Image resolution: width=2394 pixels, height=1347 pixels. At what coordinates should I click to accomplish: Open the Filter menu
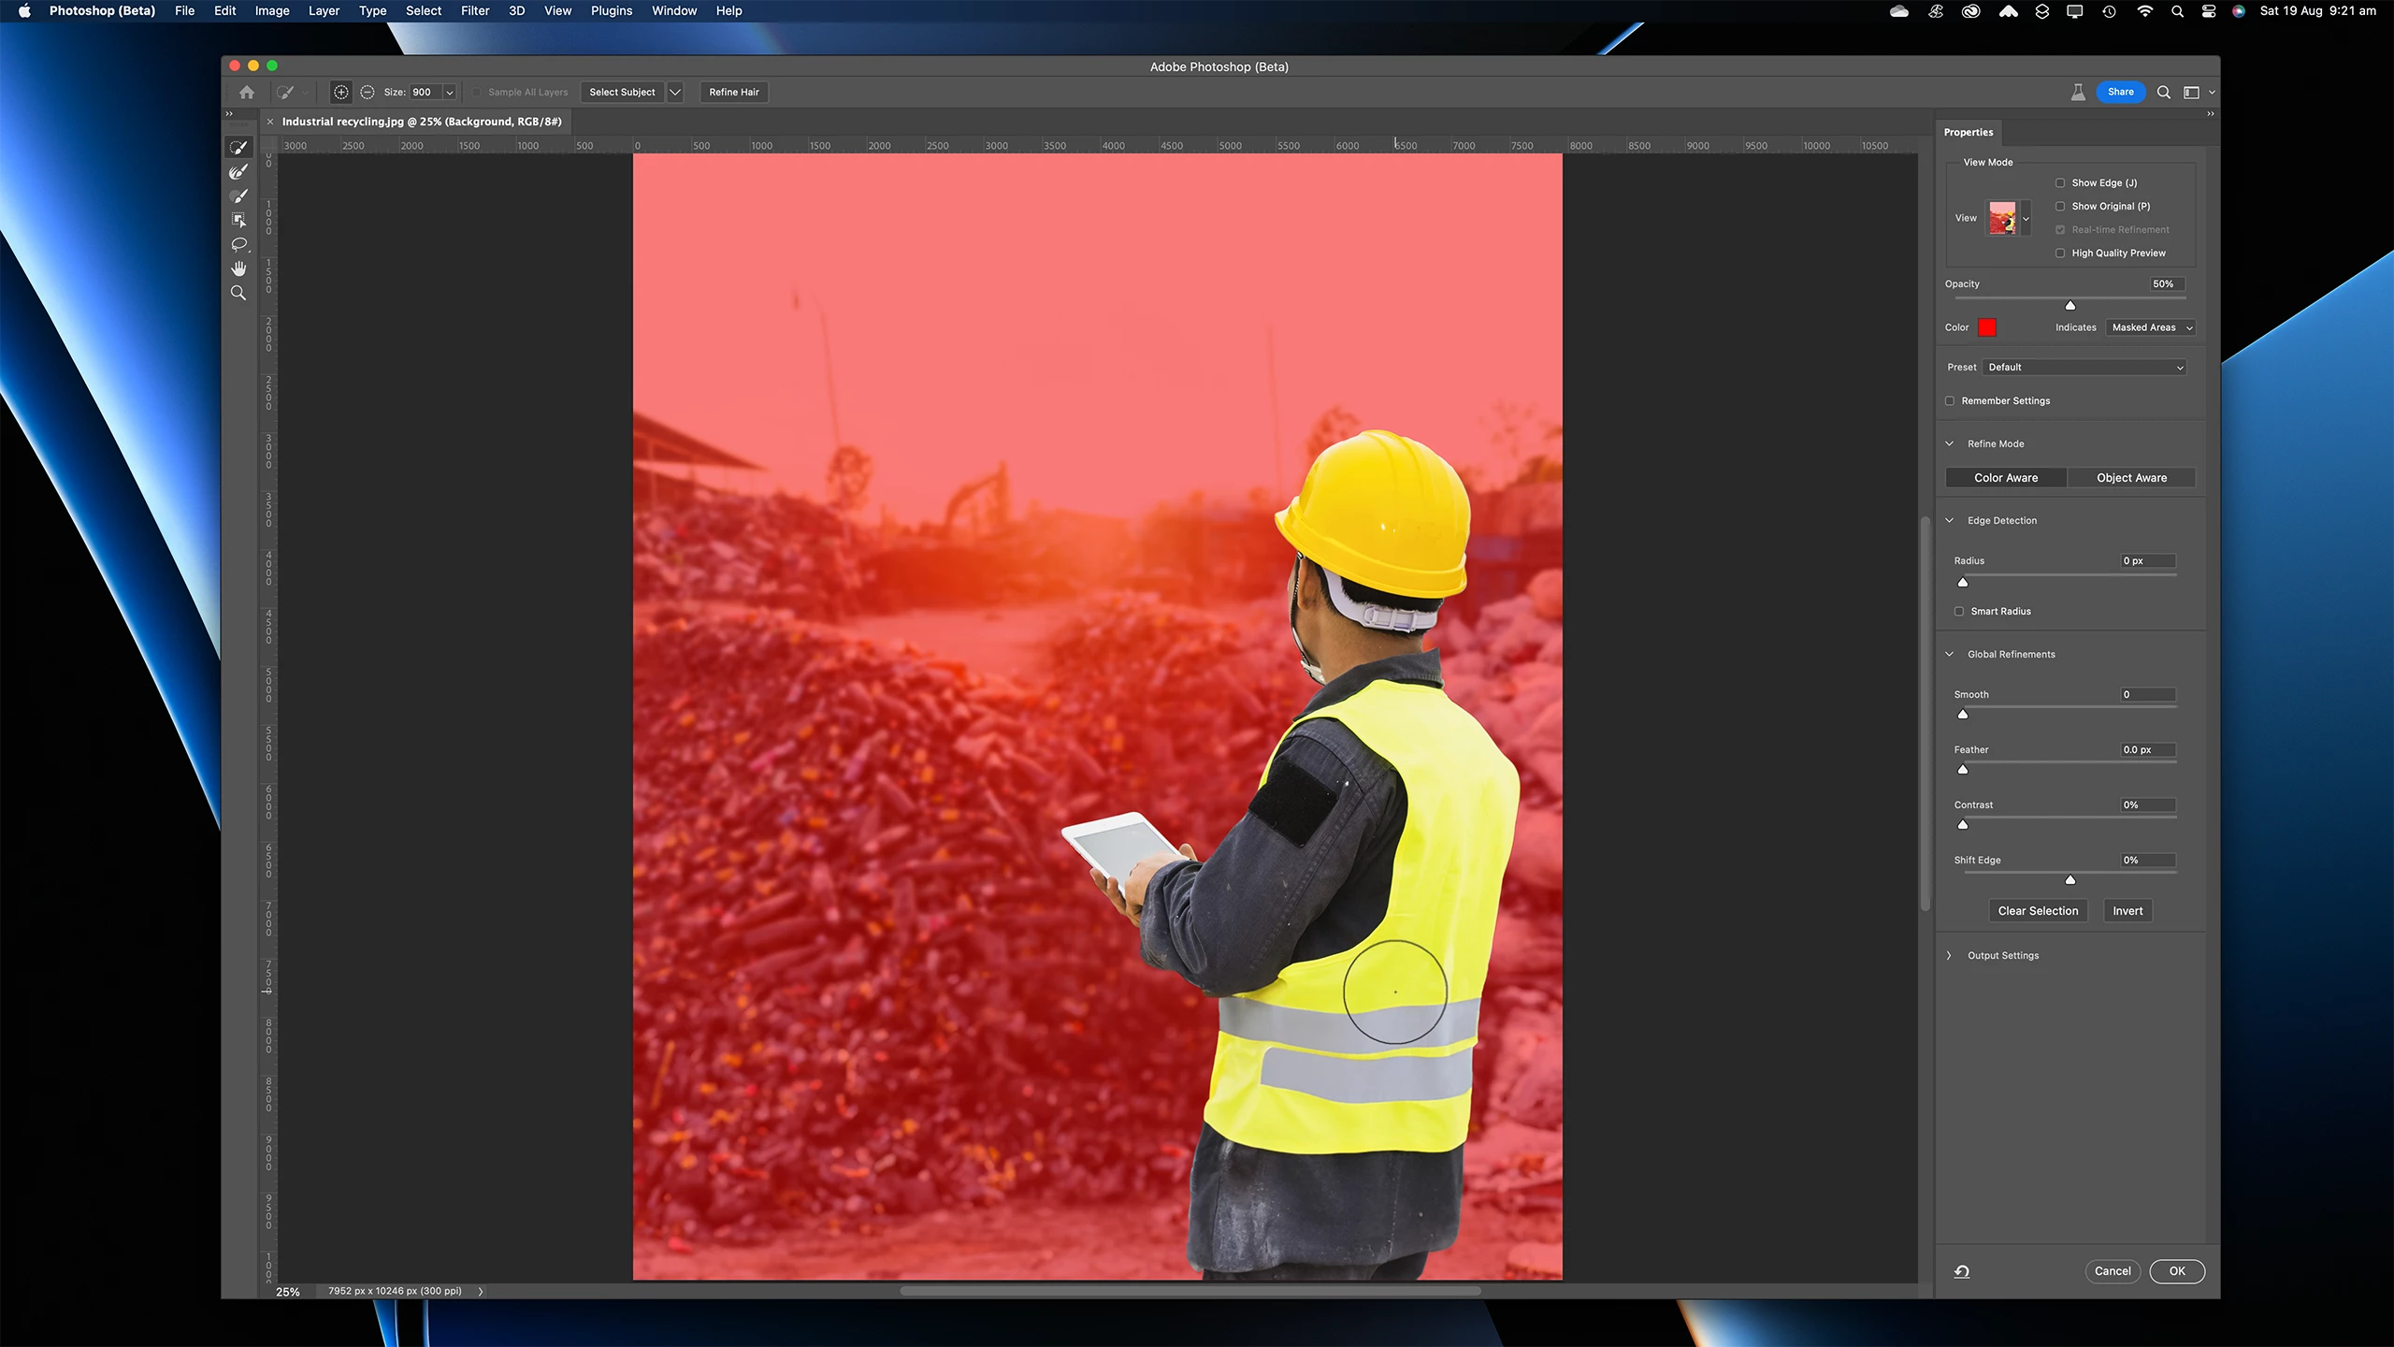474,11
